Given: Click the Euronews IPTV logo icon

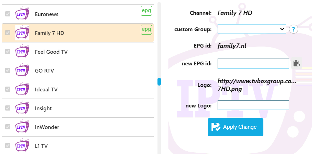Looking at the screenshot, I should (22, 14).
